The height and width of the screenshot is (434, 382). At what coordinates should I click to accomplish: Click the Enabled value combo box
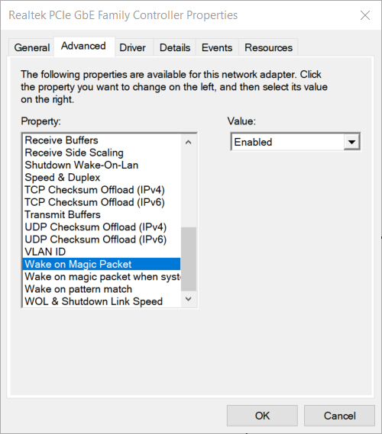click(x=295, y=142)
